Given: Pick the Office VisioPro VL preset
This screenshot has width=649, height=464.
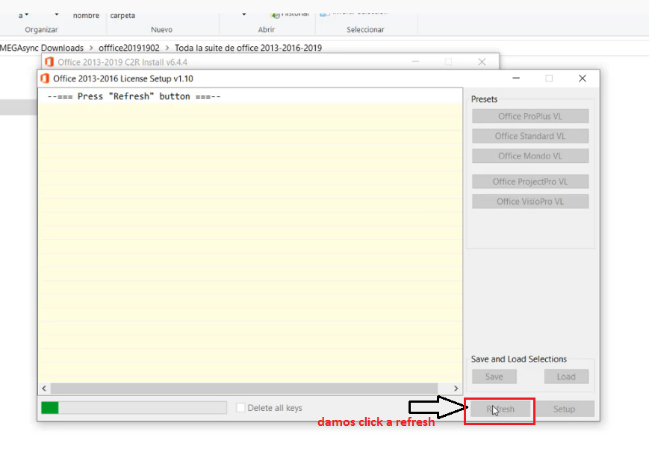Looking at the screenshot, I should click(x=530, y=202).
